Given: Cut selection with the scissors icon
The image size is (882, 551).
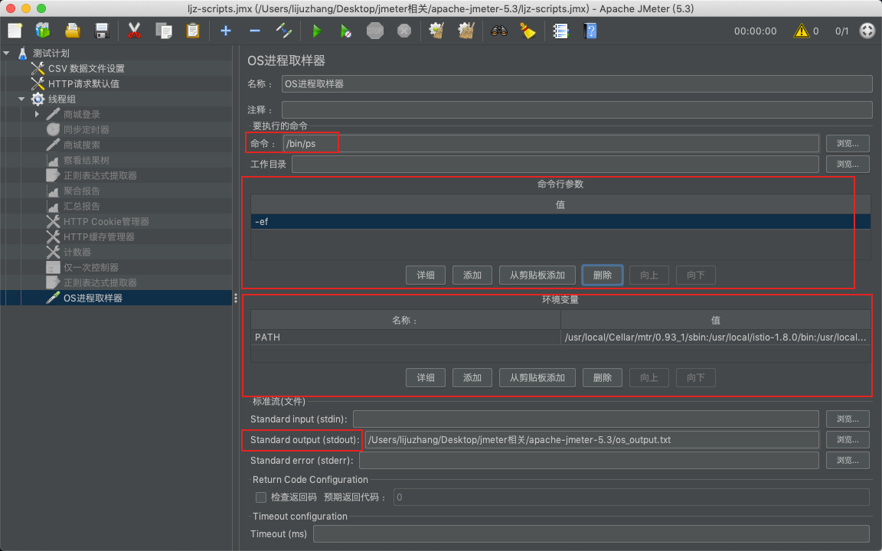Looking at the screenshot, I should click(134, 31).
